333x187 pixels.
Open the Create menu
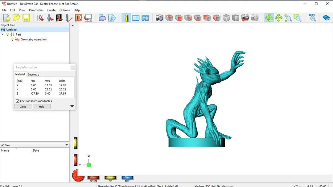pyautogui.click(x=51, y=10)
